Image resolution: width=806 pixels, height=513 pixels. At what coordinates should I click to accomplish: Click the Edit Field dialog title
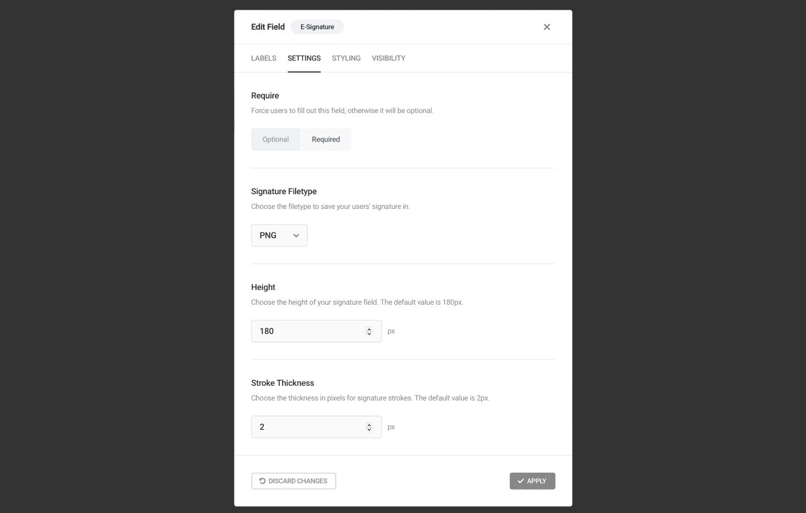tap(267, 27)
